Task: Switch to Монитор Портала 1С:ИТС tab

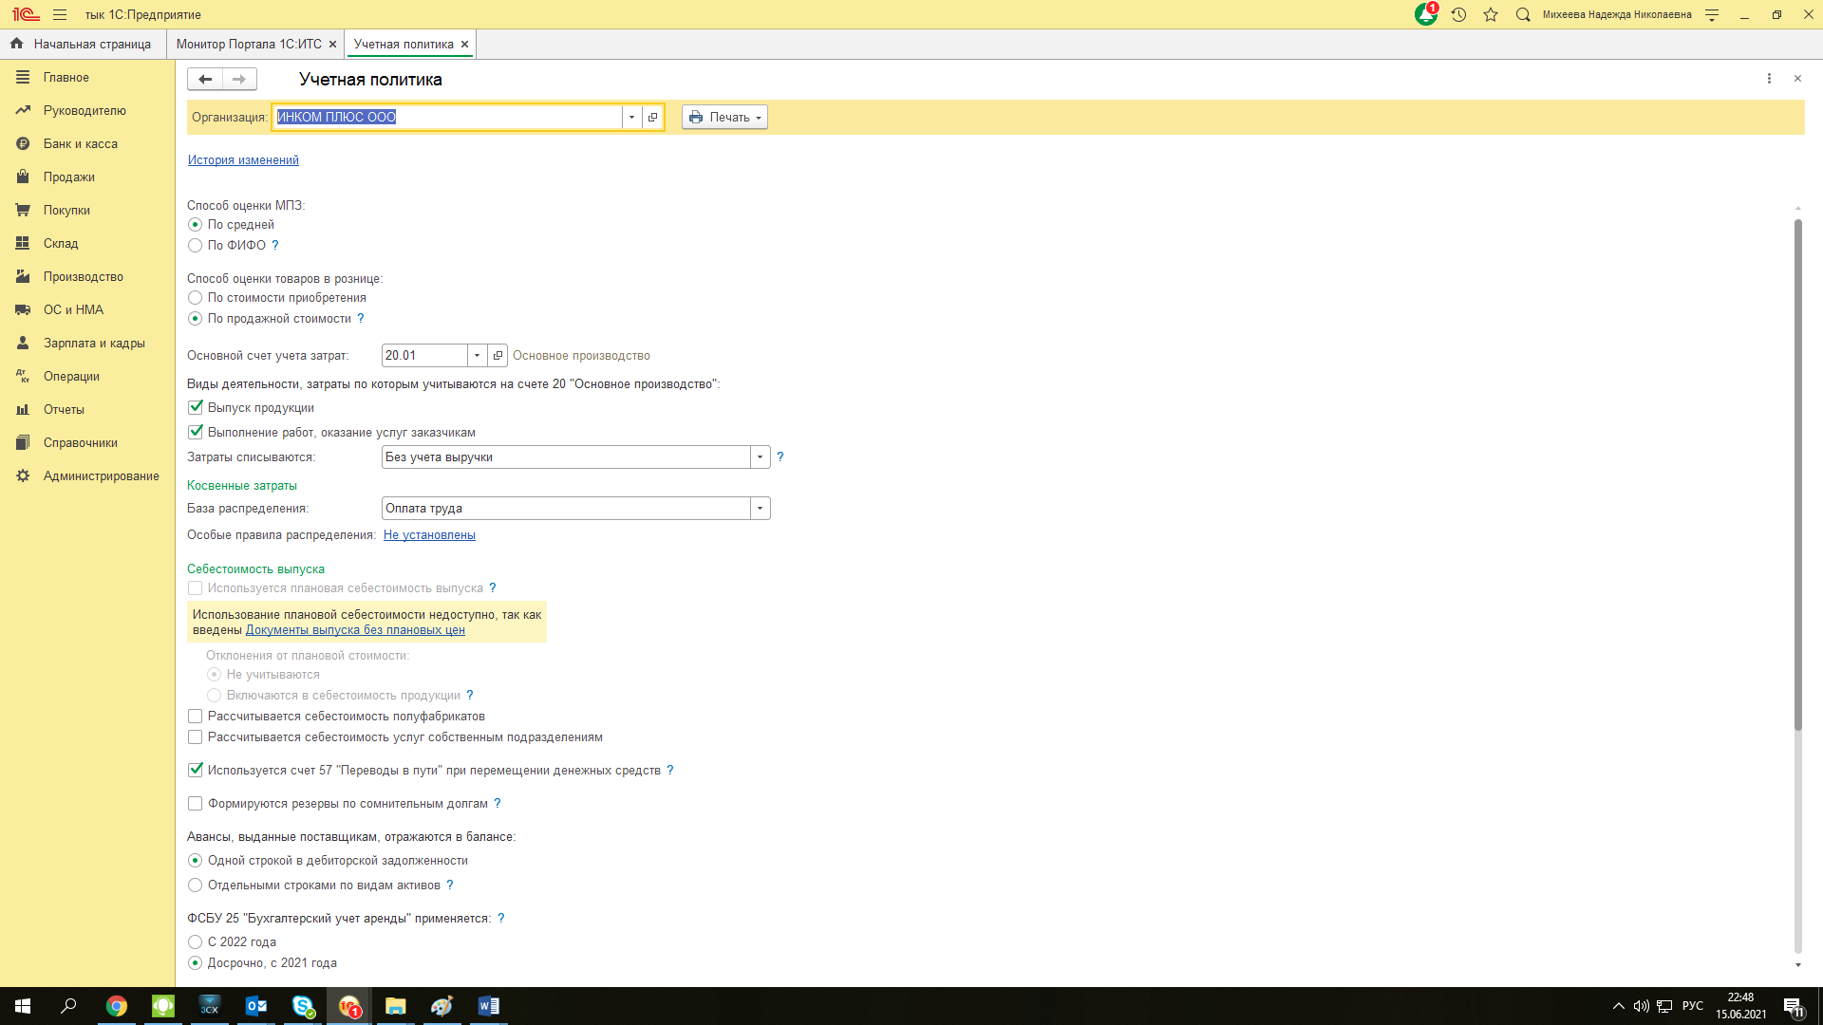Action: (249, 44)
